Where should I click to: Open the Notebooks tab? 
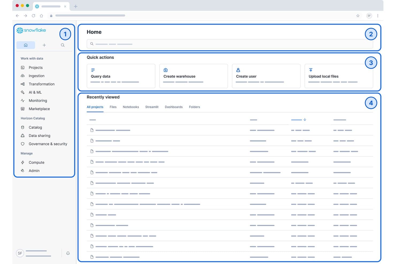(x=131, y=107)
